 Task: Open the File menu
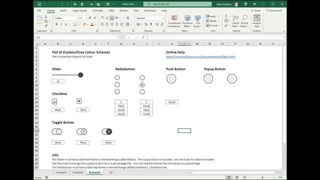coord(39,10)
